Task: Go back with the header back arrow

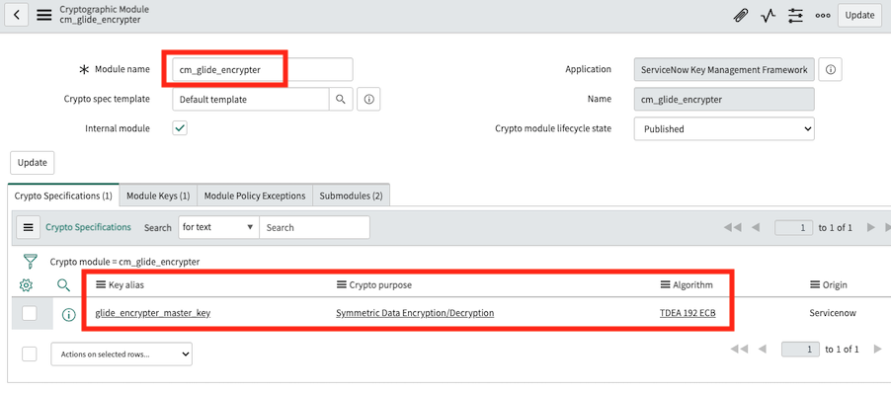Action: pyautogui.click(x=17, y=15)
